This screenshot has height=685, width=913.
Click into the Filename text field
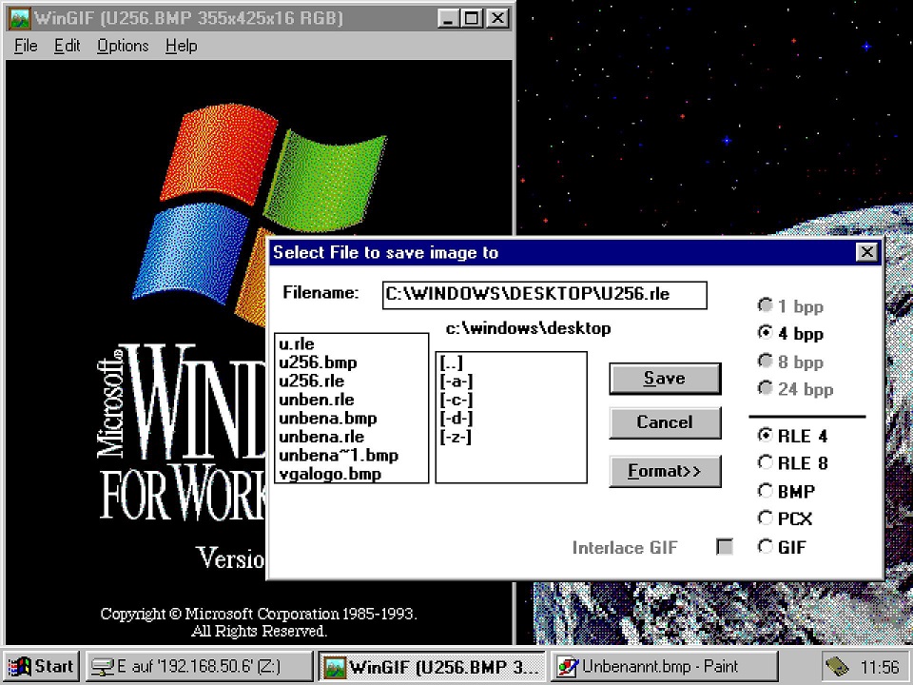pyautogui.click(x=544, y=295)
